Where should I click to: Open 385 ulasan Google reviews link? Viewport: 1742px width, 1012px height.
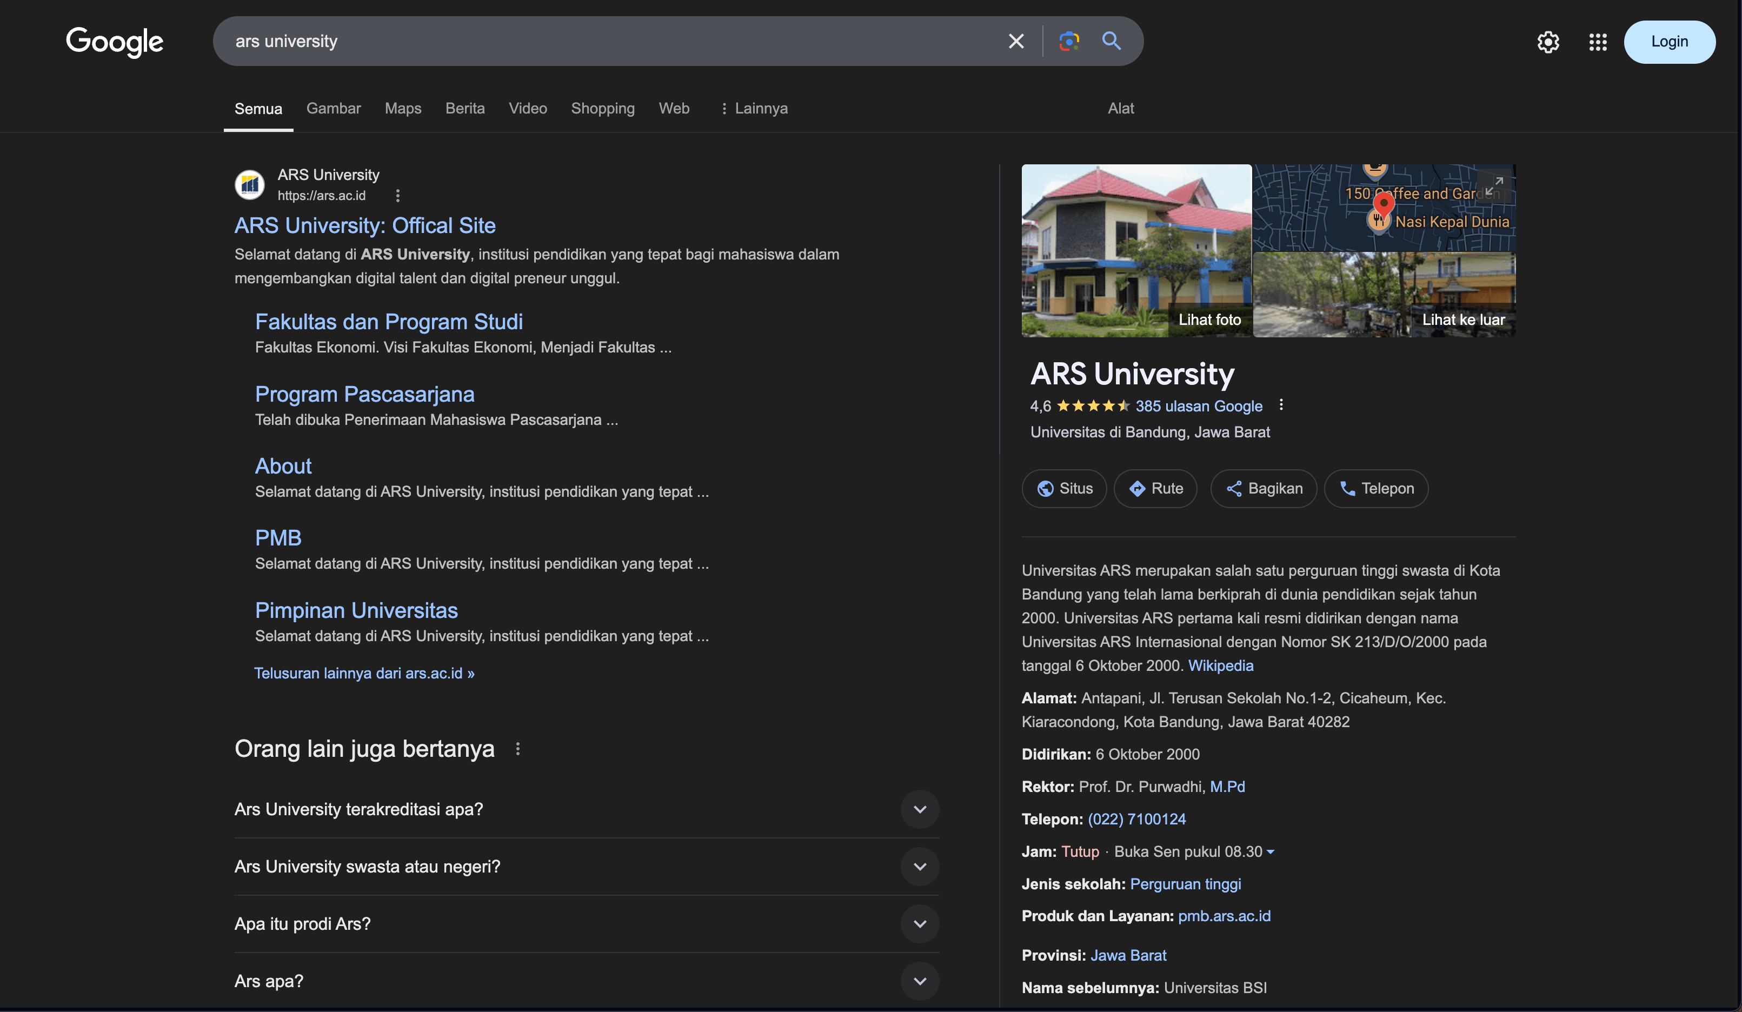1199,406
